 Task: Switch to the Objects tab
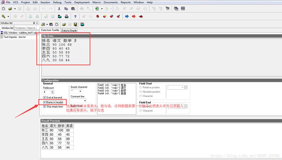pos(31,28)
